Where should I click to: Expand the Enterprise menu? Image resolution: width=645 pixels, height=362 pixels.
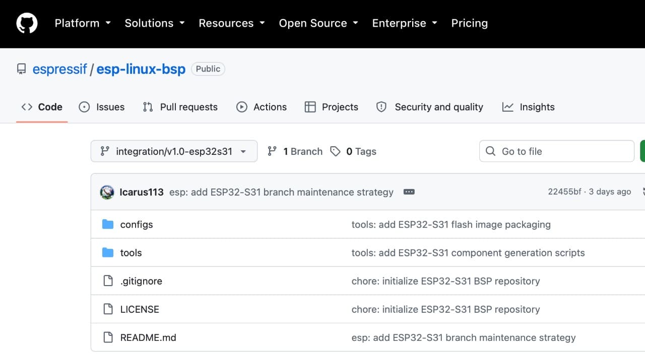(x=405, y=23)
